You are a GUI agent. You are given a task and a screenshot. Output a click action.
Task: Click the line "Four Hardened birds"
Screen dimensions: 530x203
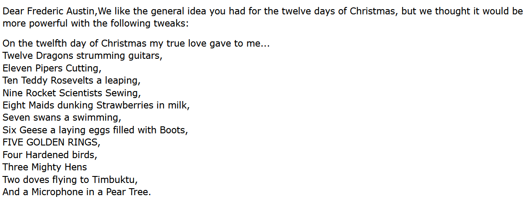[50, 155]
